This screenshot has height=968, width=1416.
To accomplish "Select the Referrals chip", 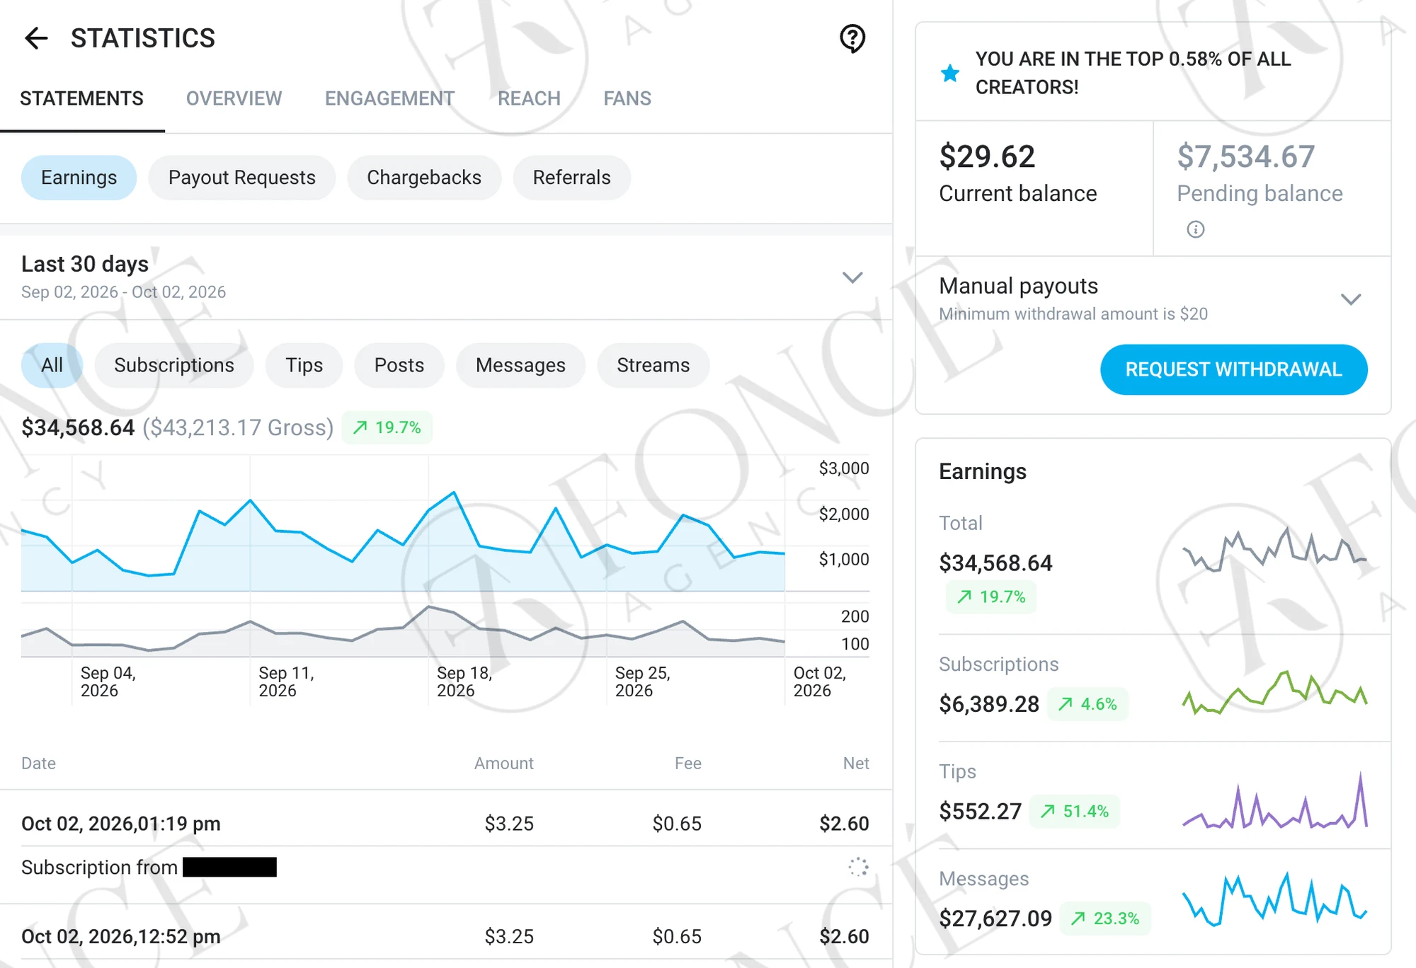I will click(x=571, y=178).
